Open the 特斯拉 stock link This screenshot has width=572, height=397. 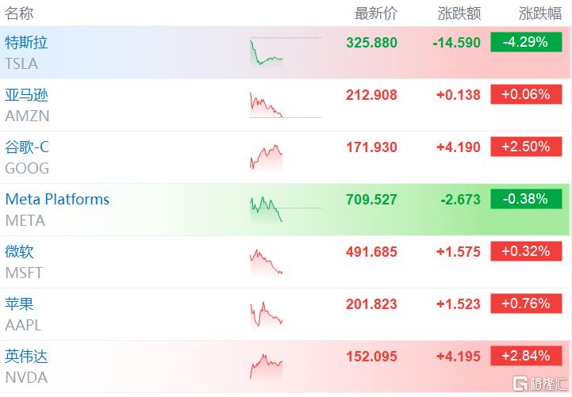coord(26,43)
